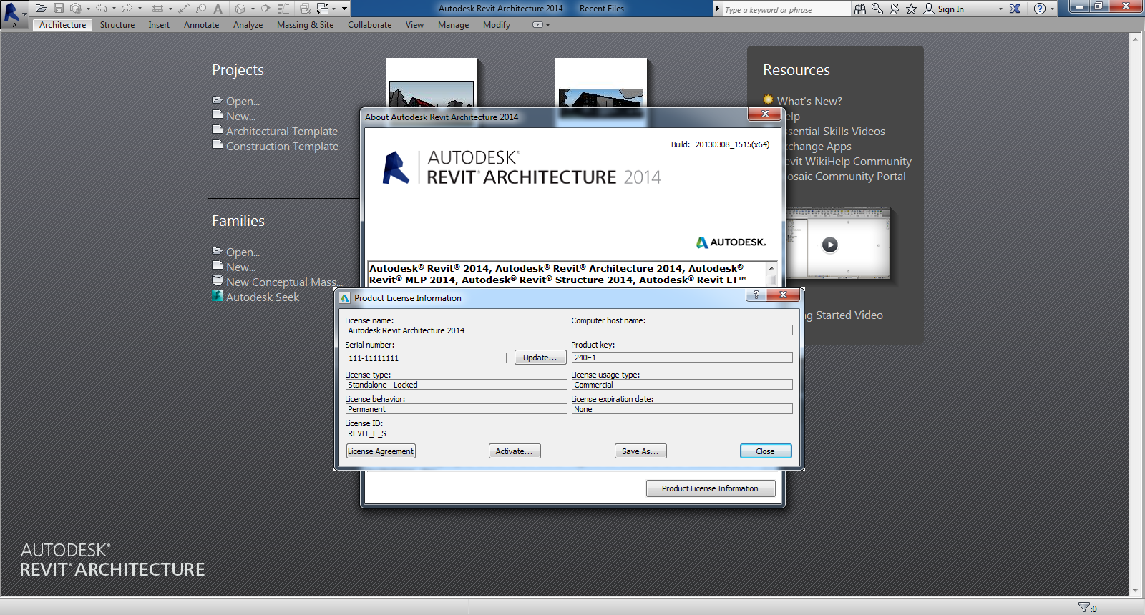Expand the Synchronize dropdown arrow
This screenshot has width=1145, height=615.
[88, 9]
